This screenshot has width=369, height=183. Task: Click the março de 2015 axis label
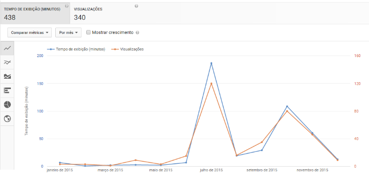tap(110, 170)
